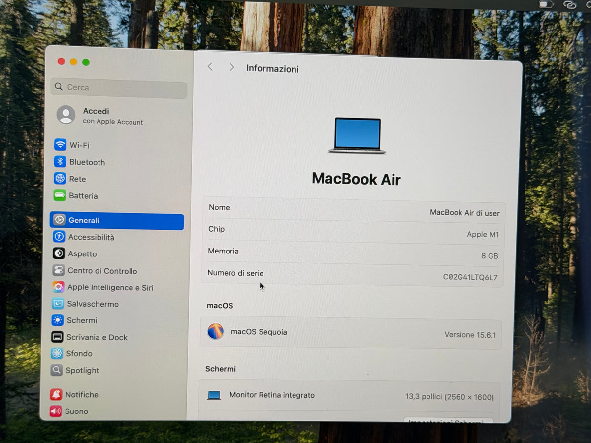The width and height of the screenshot is (591, 443).
Task: Open the Sfondo flower icon
Action: 57,353
